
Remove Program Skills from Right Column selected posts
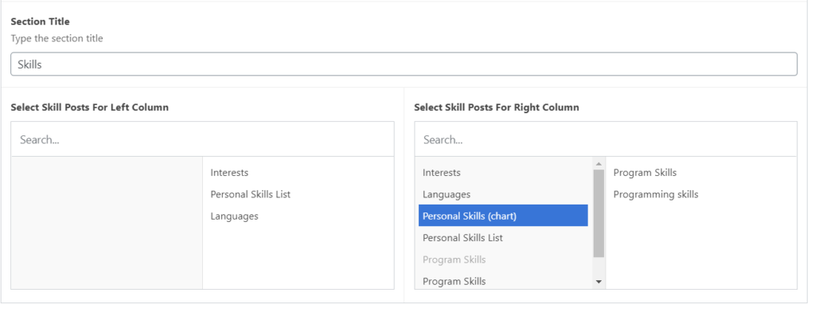[x=645, y=173]
